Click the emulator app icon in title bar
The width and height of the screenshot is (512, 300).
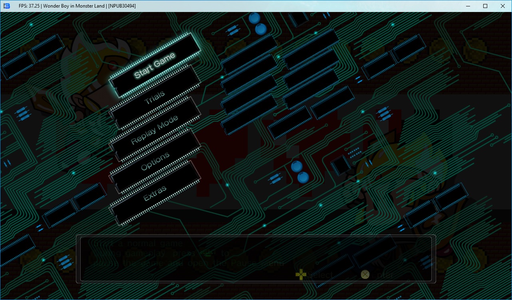(6, 6)
